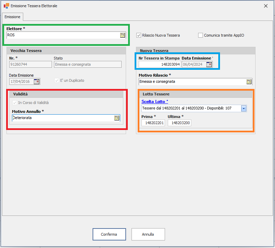275x248 pixels.
Task: Click the old card Nr. field 91260744
Action: point(30,64)
